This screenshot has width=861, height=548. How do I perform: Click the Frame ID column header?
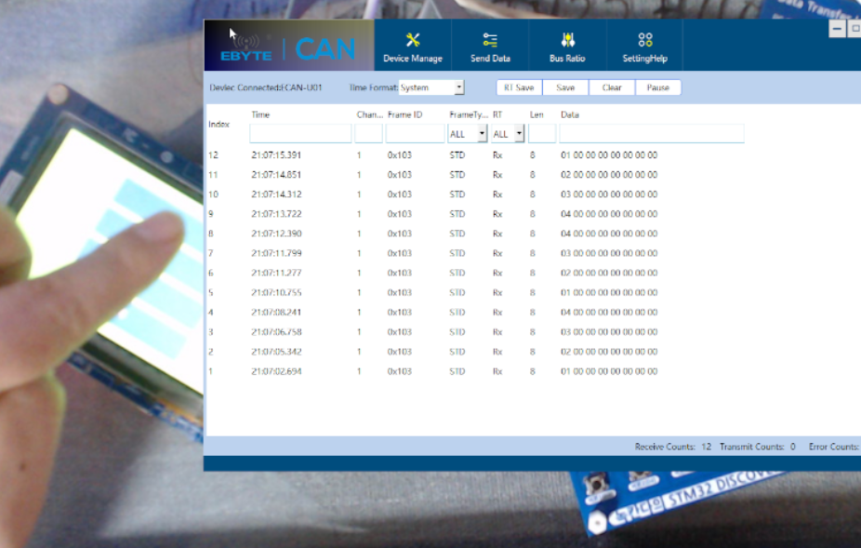(404, 114)
